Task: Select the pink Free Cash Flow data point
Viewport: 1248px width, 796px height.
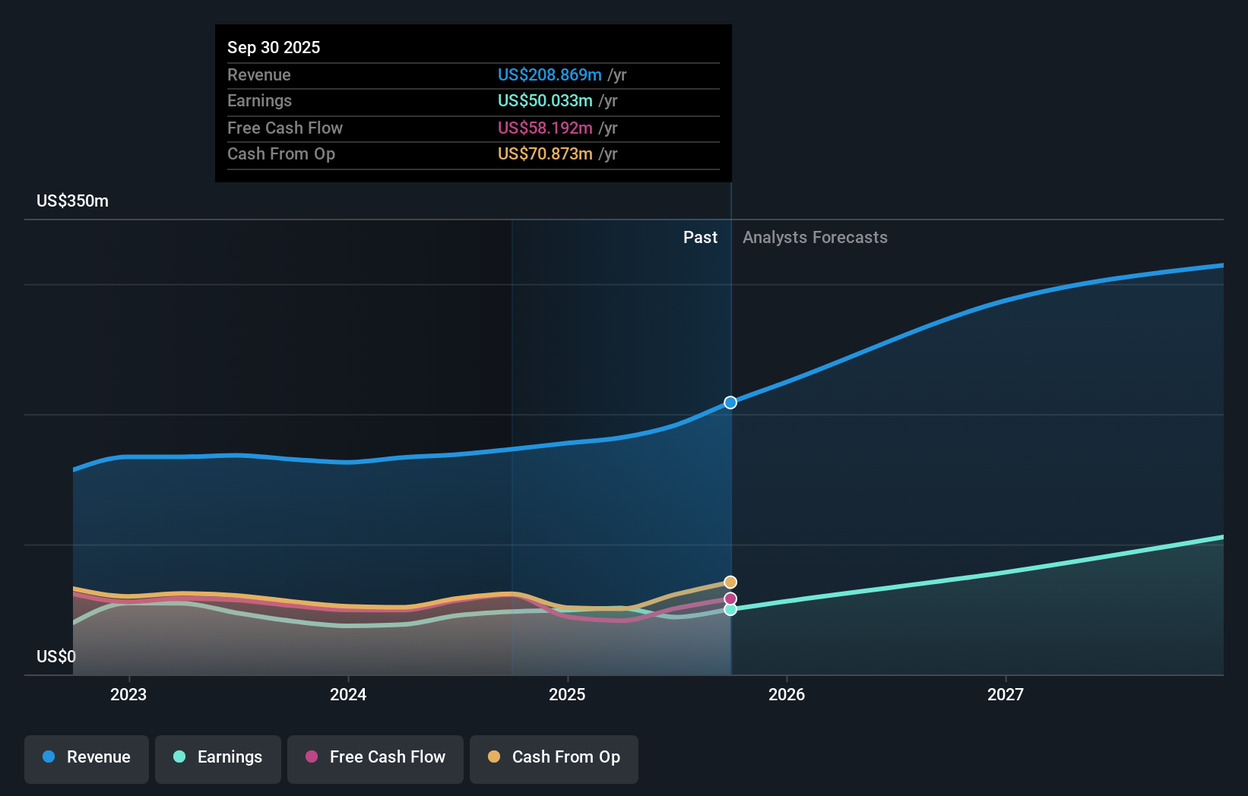Action: (x=730, y=598)
